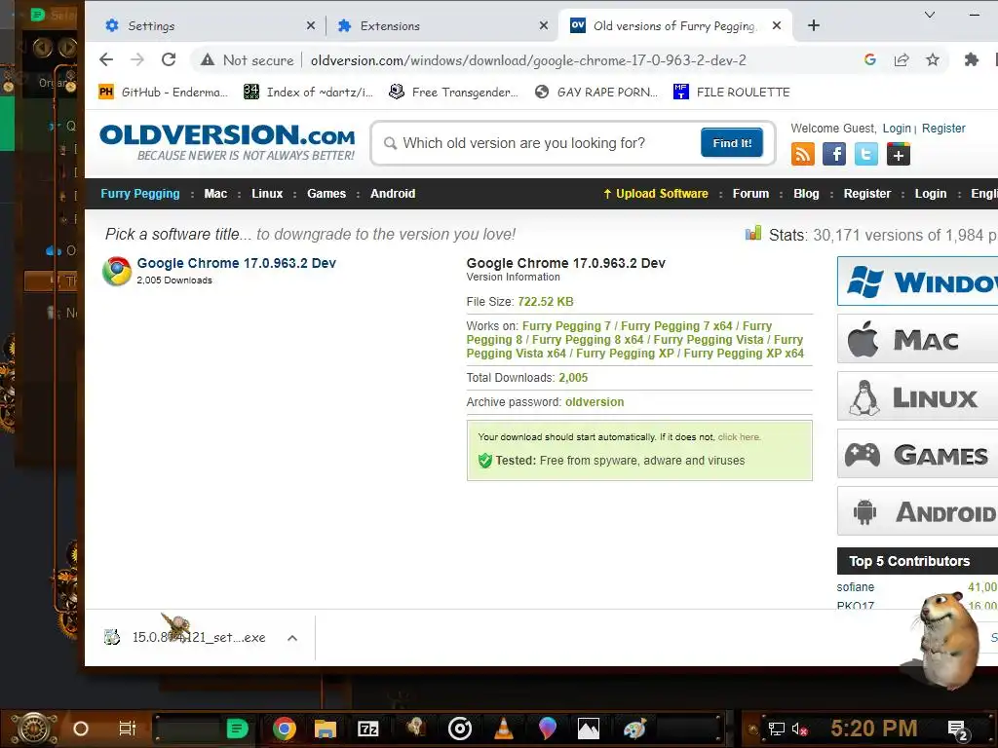998x748 pixels.
Task: Close the Old versions of Furry Pegging tab
Action: click(777, 25)
